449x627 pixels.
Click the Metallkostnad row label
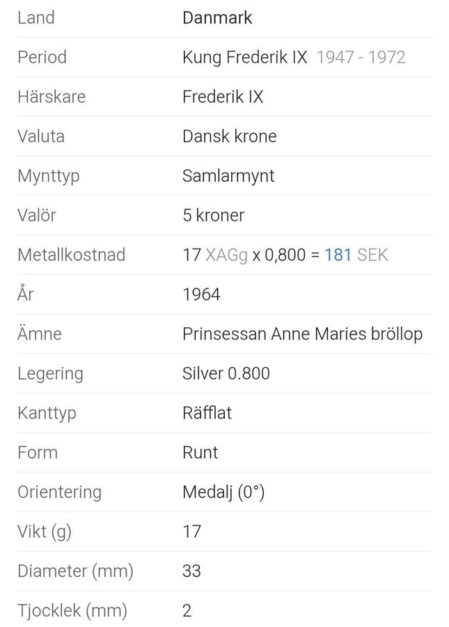71,255
